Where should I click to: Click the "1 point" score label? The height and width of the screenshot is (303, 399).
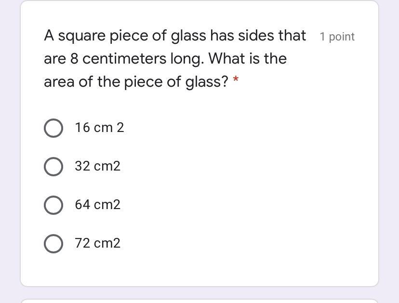point(337,37)
